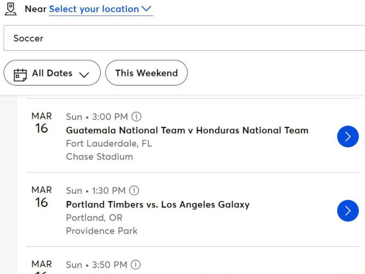The height and width of the screenshot is (274, 365).
Task: Click the location pin icon
Action: pos(11,9)
